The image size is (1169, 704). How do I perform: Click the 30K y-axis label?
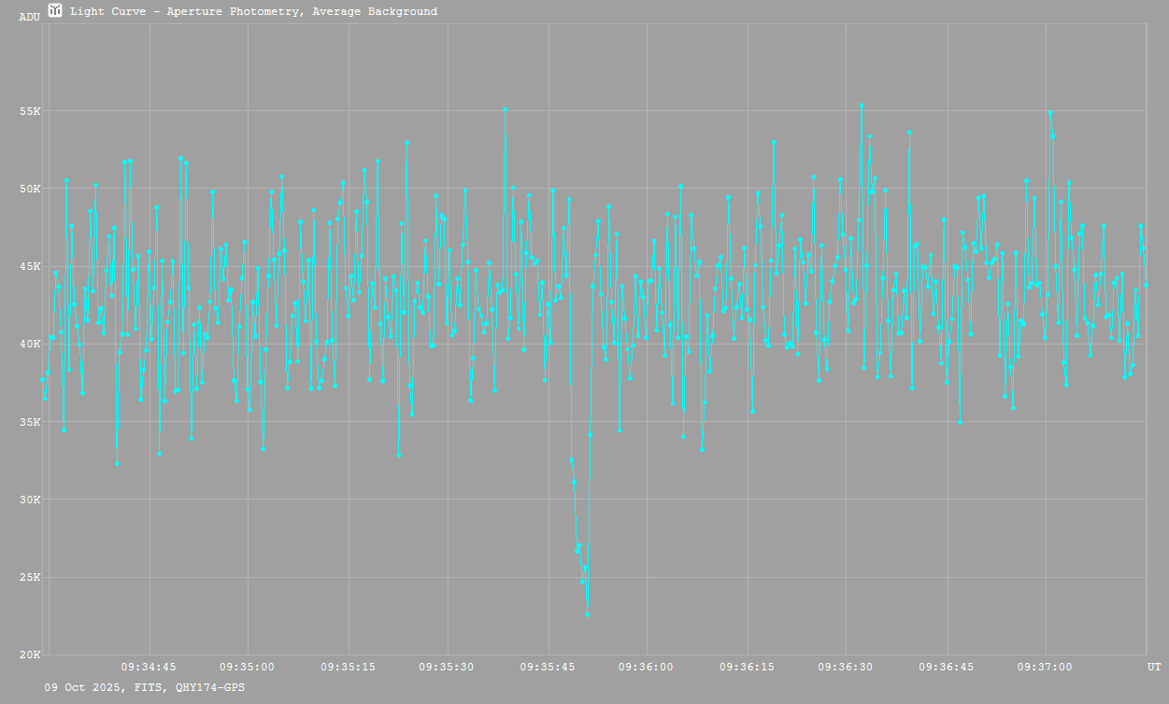(x=30, y=500)
